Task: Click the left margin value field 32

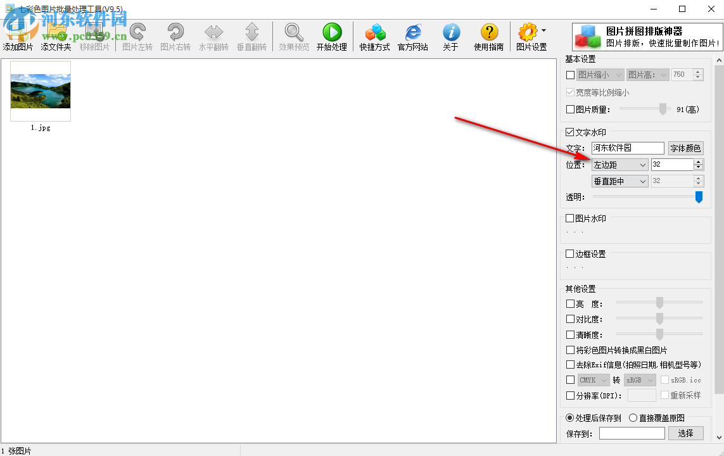Action: (672, 165)
